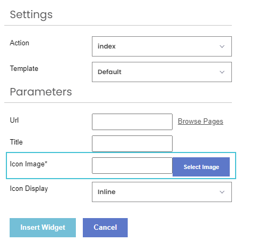Viewport: 257px width, 249px height.
Task: Focus the Icon Image text field
Action: [132, 165]
